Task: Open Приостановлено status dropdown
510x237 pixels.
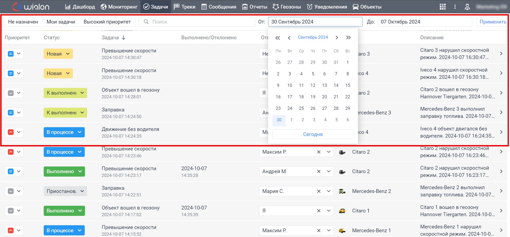Action: click(x=65, y=191)
